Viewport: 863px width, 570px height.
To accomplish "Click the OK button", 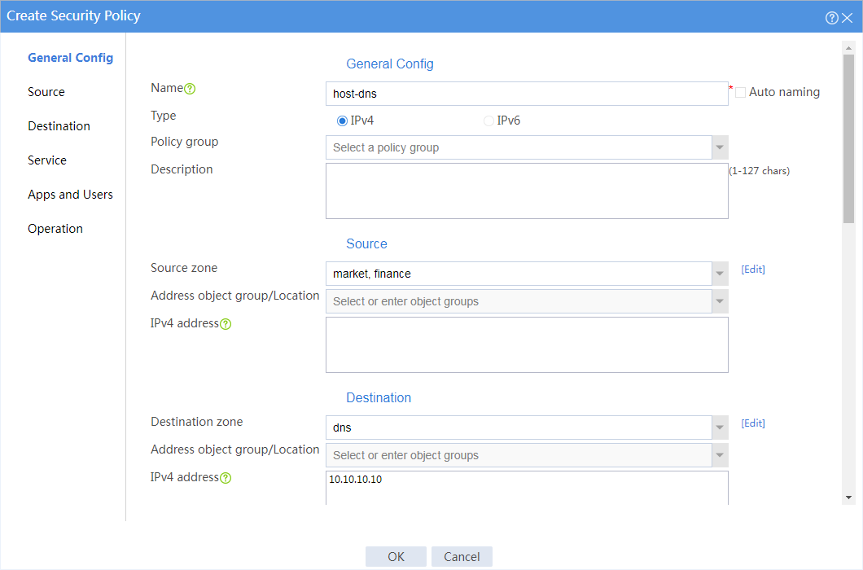I will [x=396, y=557].
